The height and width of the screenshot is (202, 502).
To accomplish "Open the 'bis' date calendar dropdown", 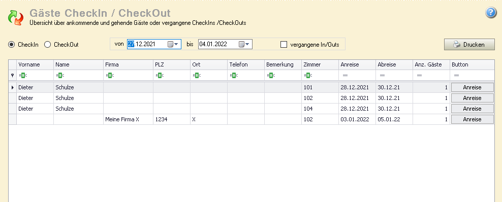I will 244,44.
